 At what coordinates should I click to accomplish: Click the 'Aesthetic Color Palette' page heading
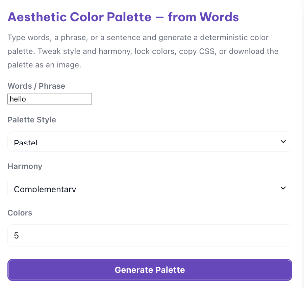[79, 17]
